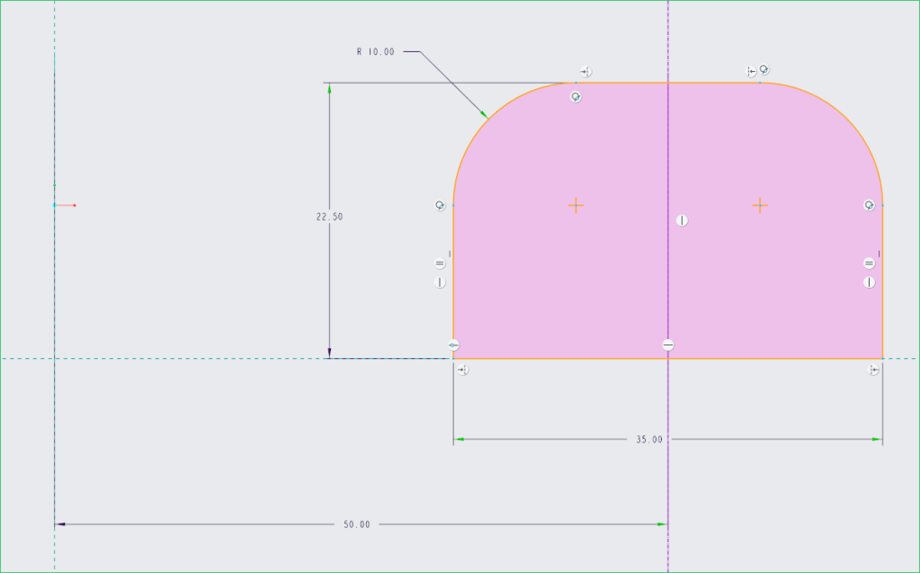The height and width of the screenshot is (573, 920).
Task: Select the R 10.00 radius dimension
Action: coord(375,52)
